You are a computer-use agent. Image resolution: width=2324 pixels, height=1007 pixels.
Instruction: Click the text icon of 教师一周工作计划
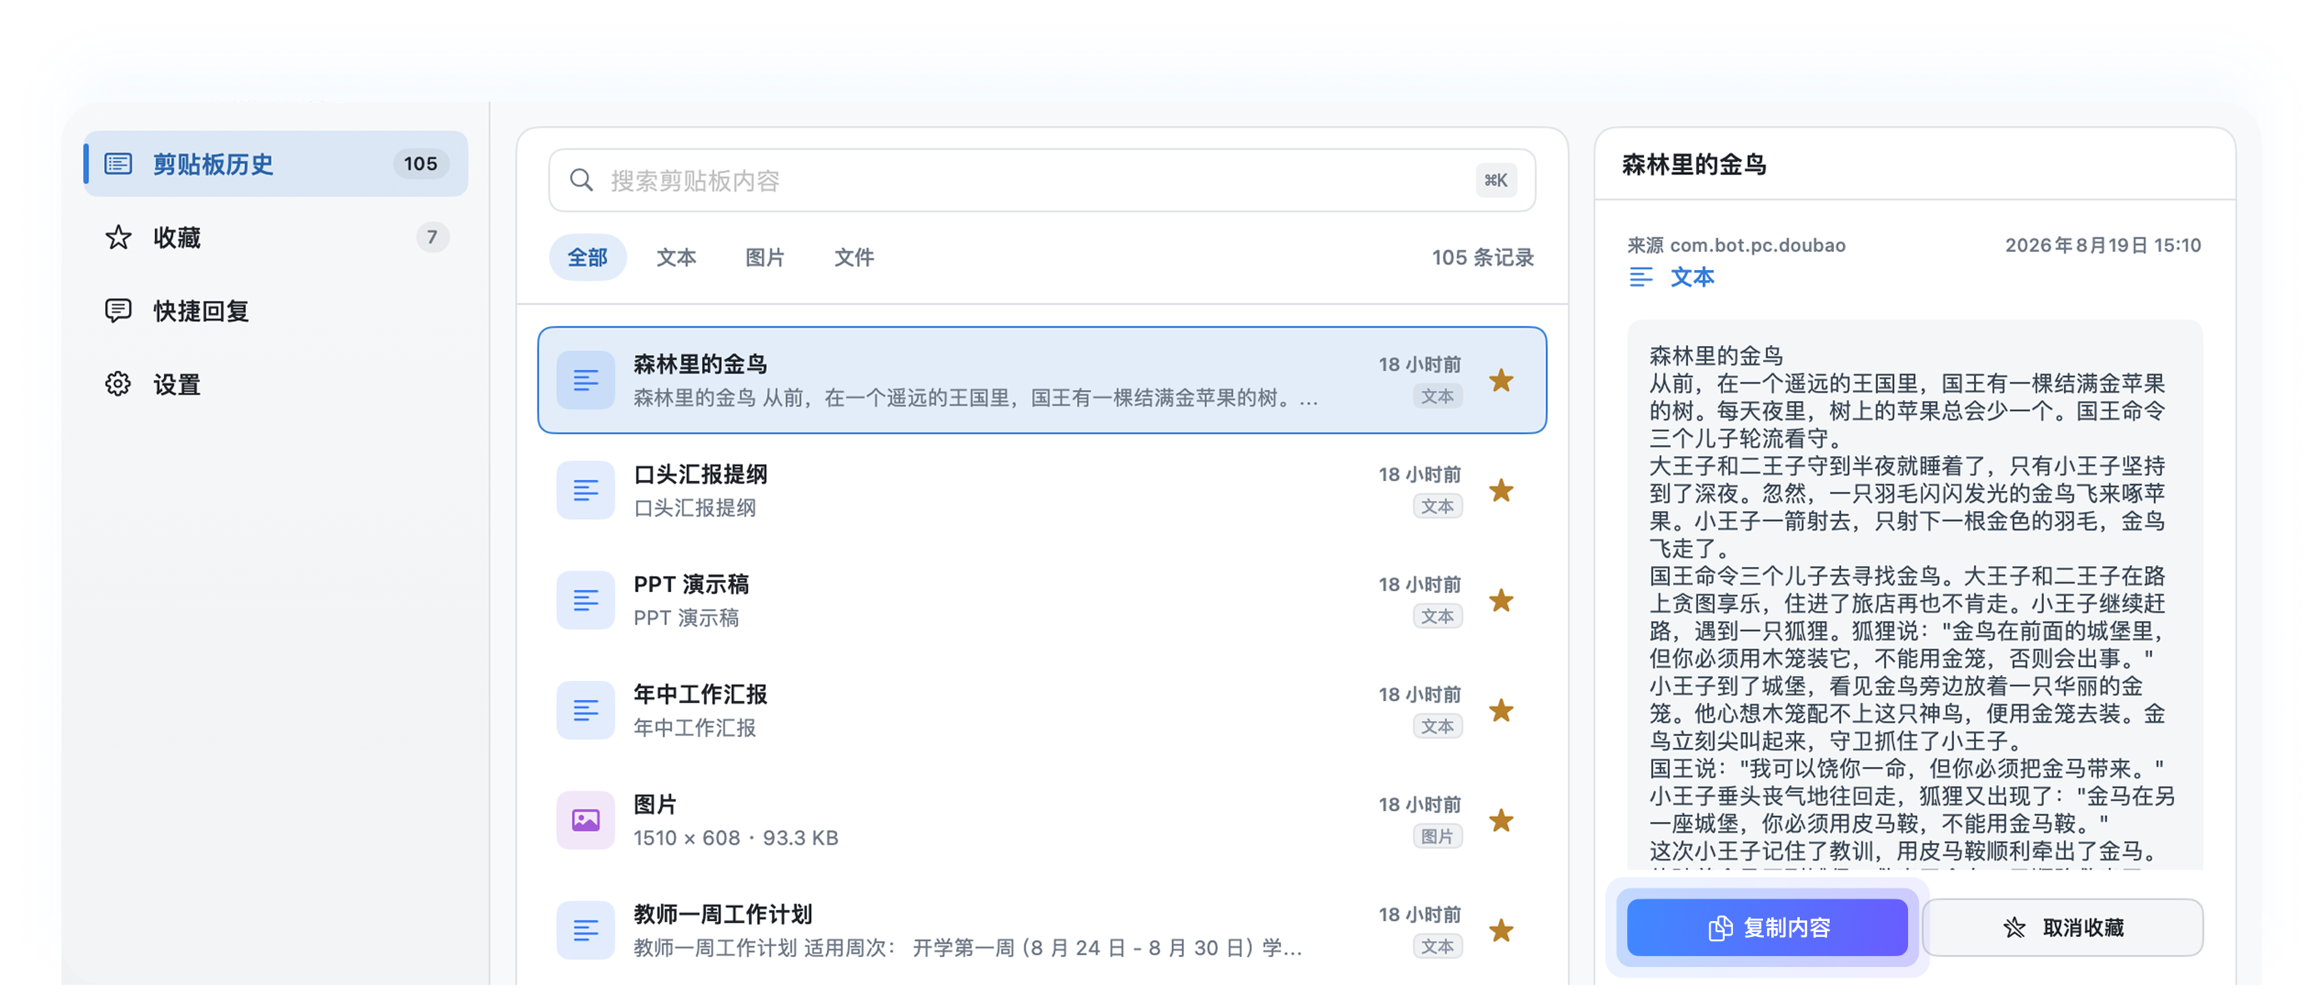585,930
